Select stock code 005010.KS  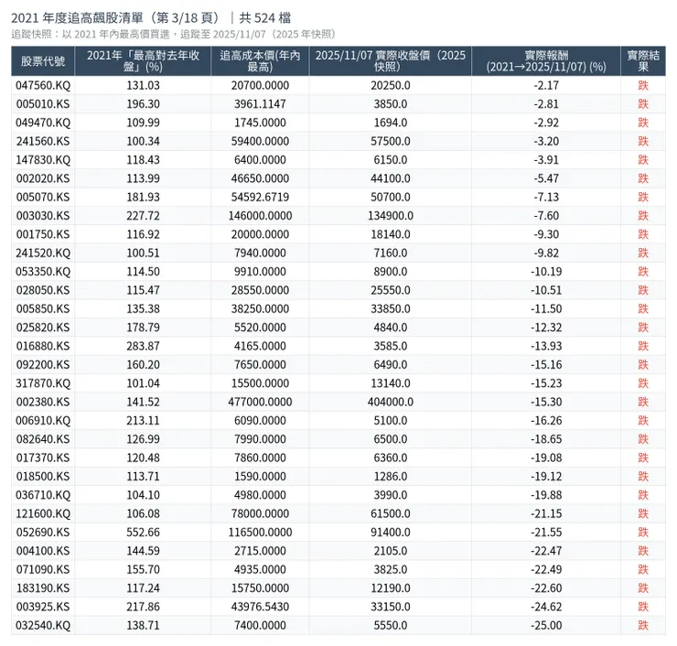(x=43, y=104)
